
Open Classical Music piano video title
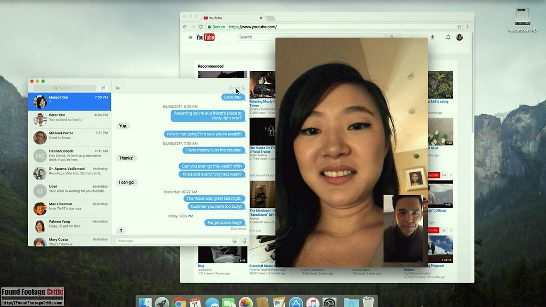coord(262,265)
